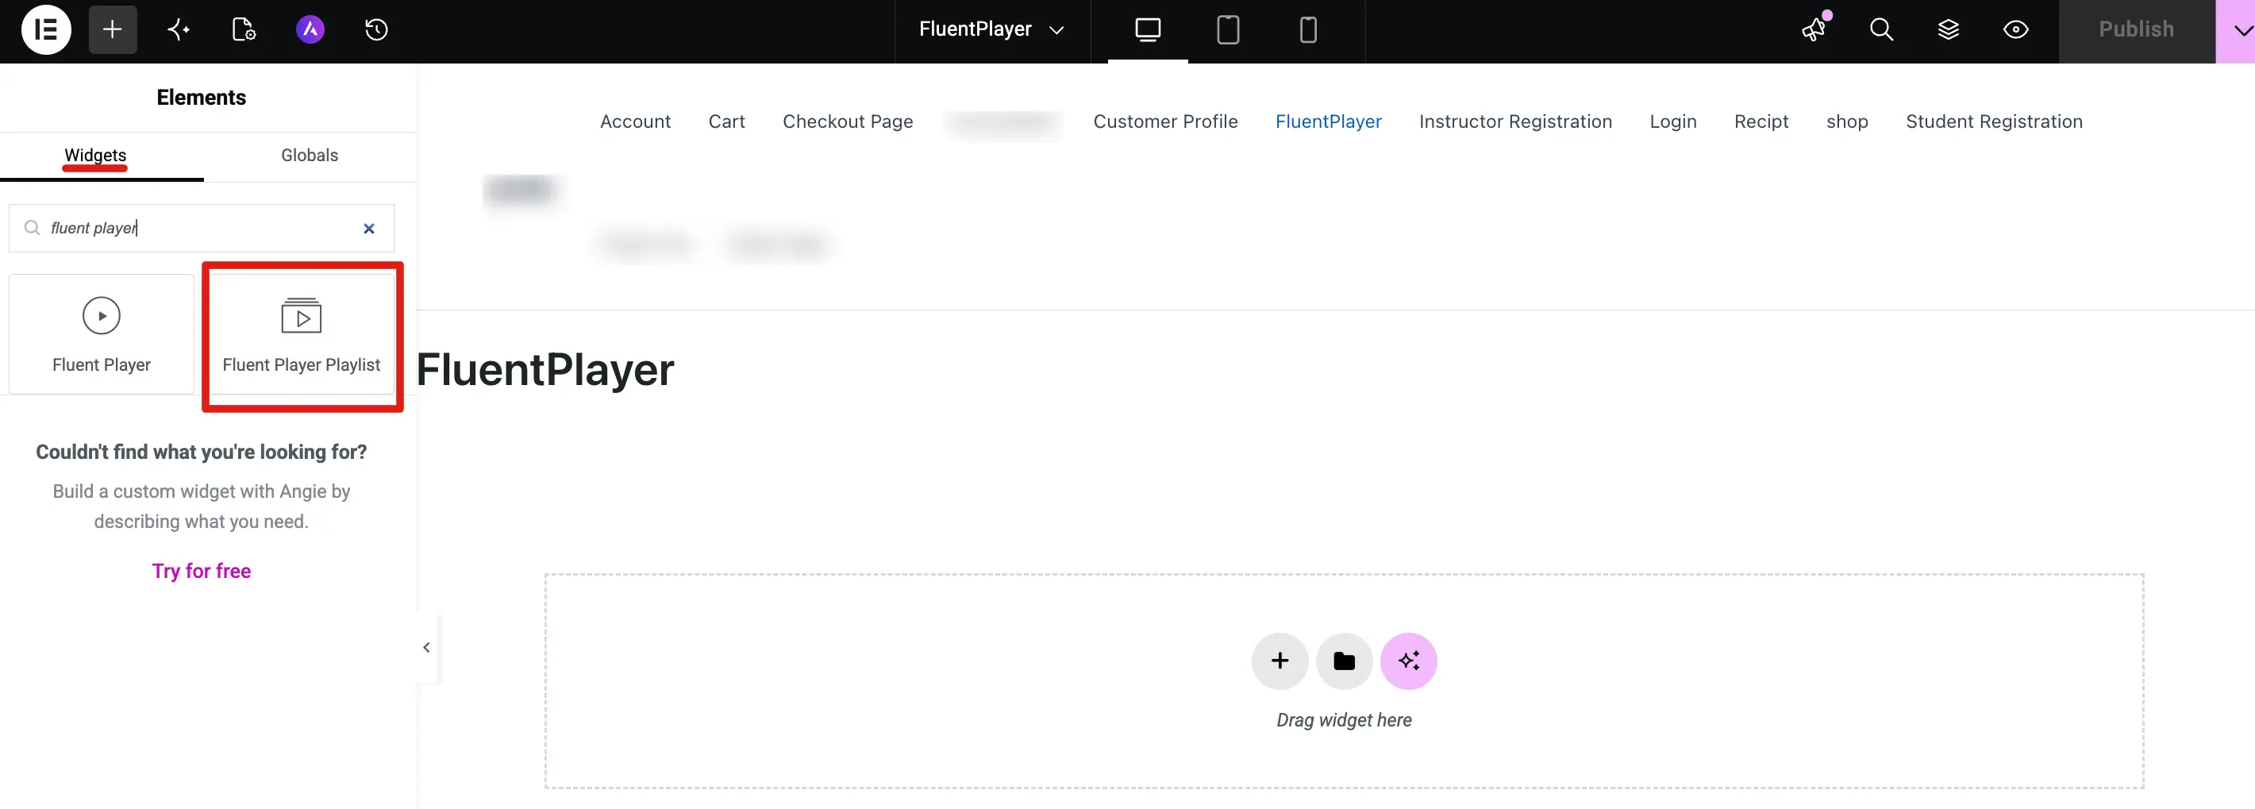The width and height of the screenshot is (2255, 809).
Task: Expand the FluentPlayer document dropdown
Action: coord(991,29)
